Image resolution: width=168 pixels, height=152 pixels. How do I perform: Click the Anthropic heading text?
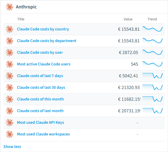tap(26, 7)
